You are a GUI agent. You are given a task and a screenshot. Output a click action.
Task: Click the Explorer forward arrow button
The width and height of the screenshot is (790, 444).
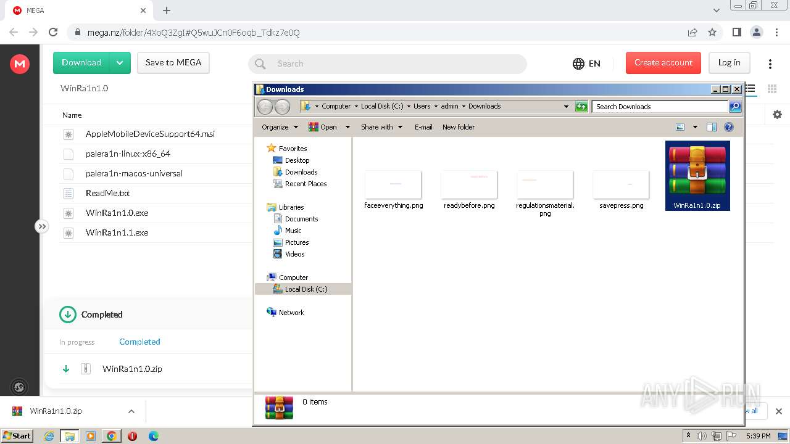tap(282, 107)
